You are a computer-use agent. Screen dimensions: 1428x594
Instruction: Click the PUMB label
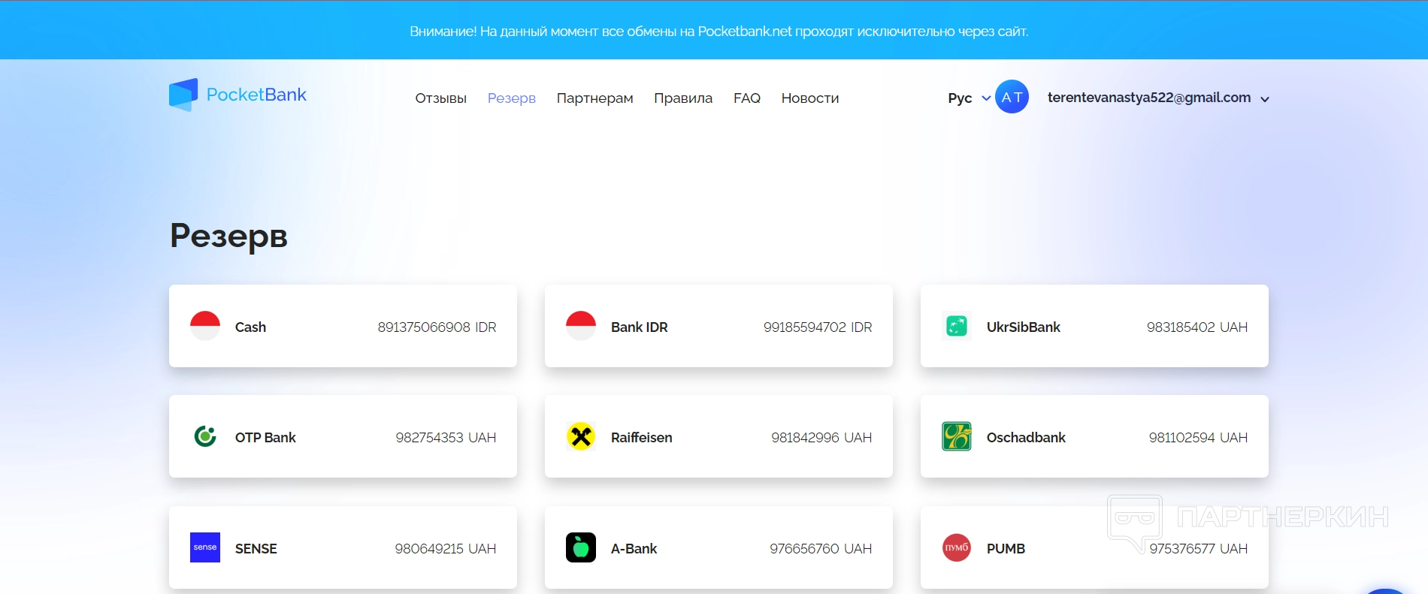(1006, 548)
